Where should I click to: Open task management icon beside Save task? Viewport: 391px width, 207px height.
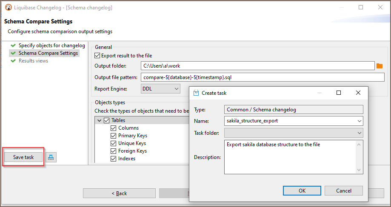coord(51,157)
